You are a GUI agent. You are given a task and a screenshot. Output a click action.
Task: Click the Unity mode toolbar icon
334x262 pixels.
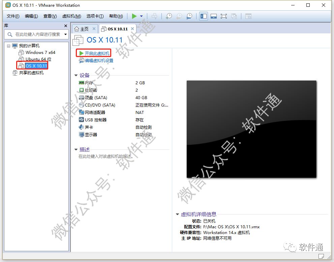[234, 16]
